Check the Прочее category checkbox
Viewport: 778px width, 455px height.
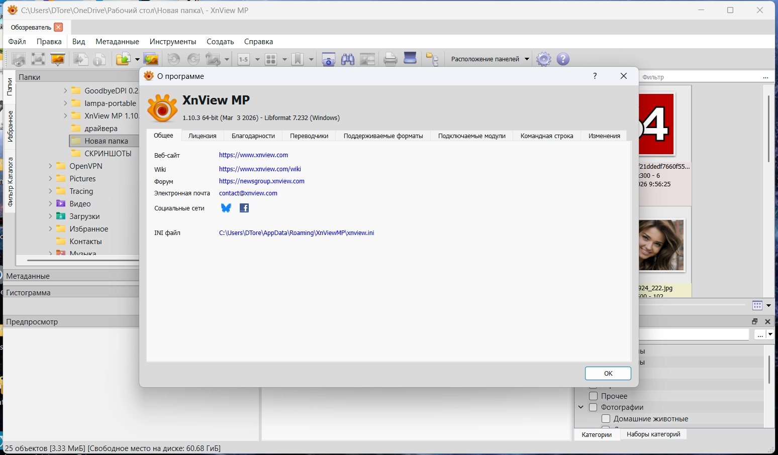coord(593,396)
